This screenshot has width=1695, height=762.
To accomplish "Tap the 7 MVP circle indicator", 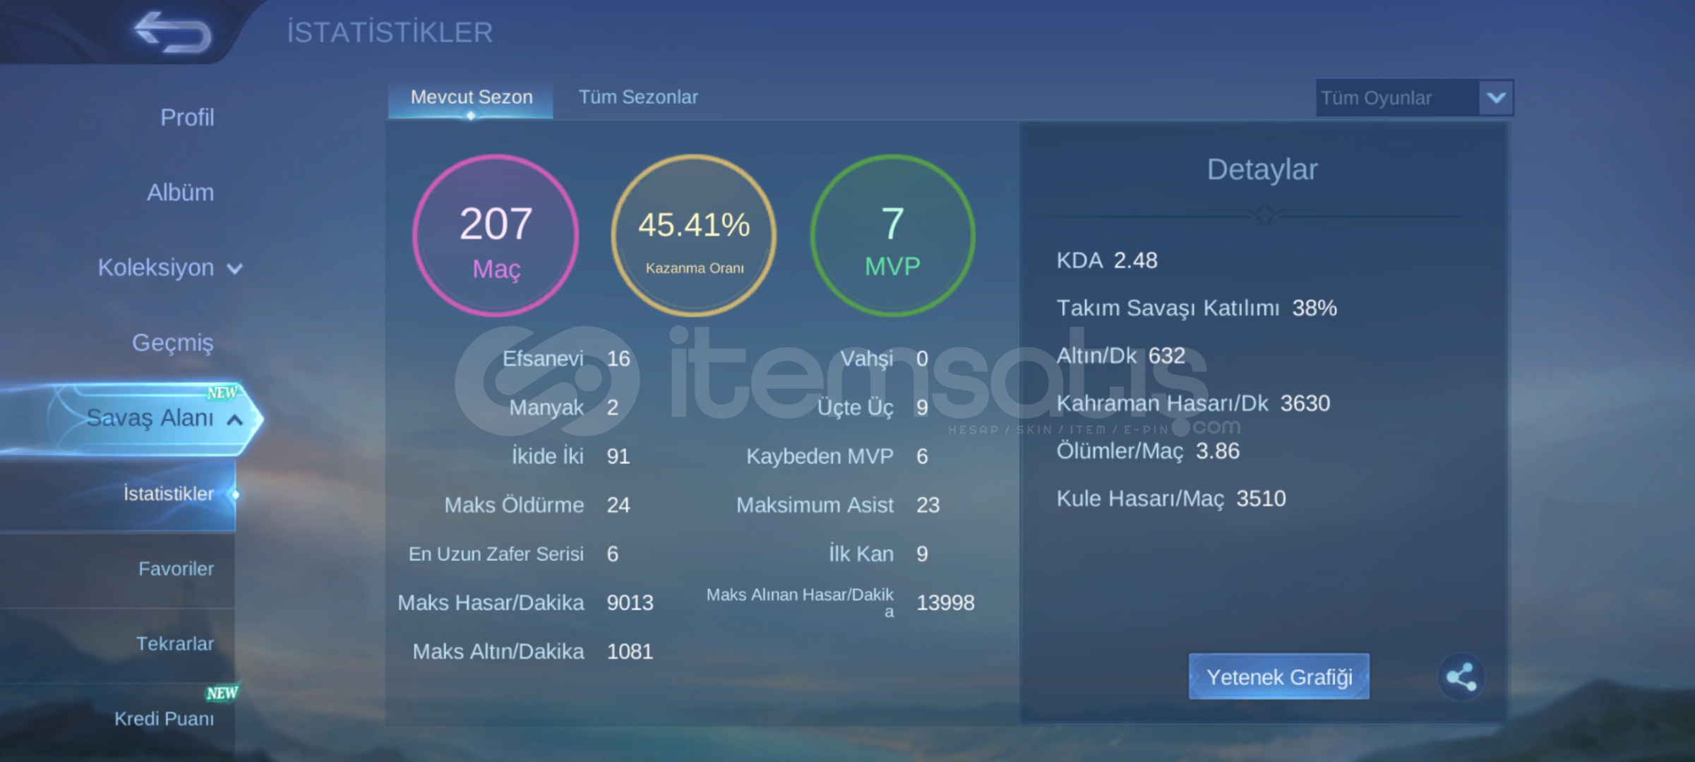I will 892,236.
